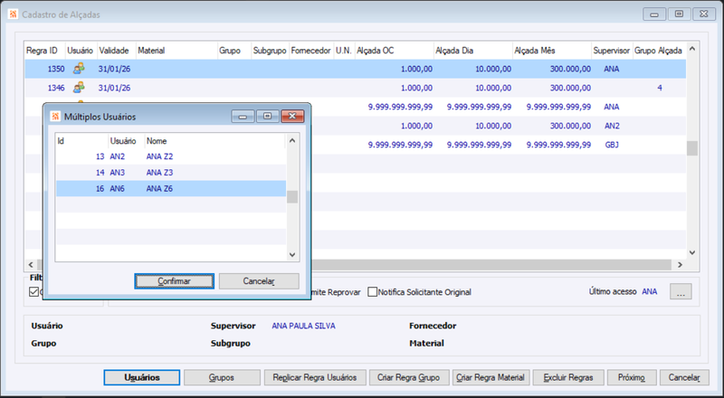
Task: Click the Subgrupo column header
Action: [x=270, y=51]
